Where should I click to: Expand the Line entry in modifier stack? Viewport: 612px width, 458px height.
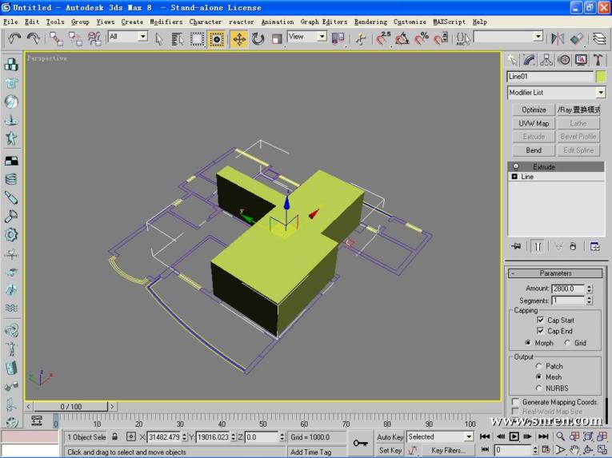click(514, 177)
